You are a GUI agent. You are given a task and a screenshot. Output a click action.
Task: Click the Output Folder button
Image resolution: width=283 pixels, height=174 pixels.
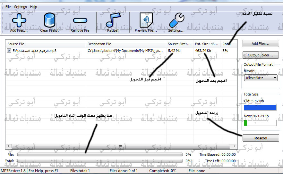[261, 55]
